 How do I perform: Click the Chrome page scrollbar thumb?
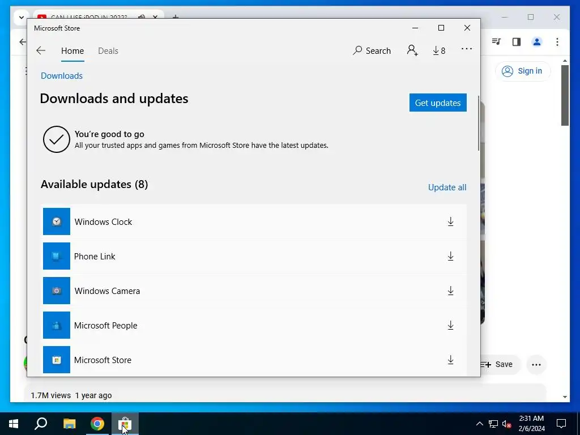[x=565, y=95]
